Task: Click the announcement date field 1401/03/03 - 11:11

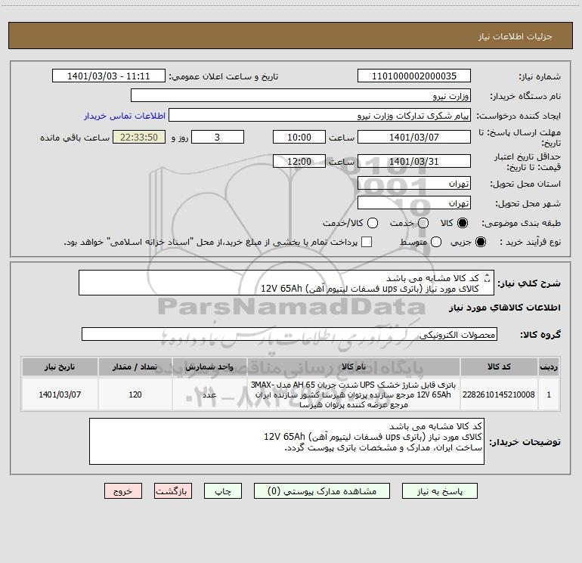Action: pyautogui.click(x=109, y=76)
